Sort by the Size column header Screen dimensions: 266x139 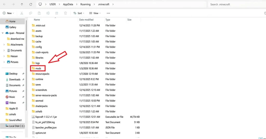(x=129, y=20)
